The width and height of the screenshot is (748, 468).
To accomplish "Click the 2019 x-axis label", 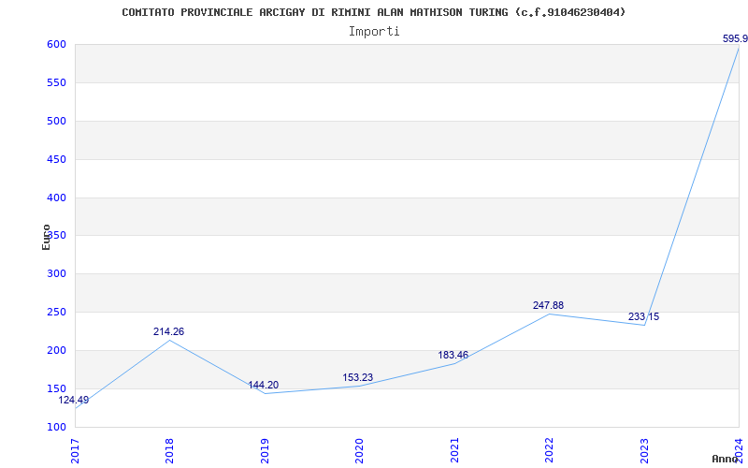I will pyautogui.click(x=265, y=451).
